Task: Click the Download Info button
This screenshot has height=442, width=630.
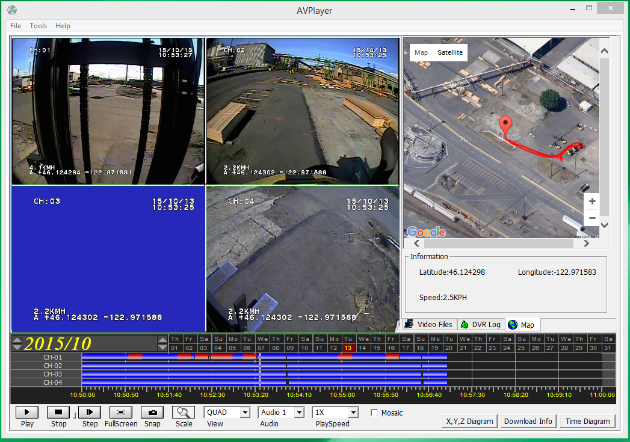Action: (528, 421)
